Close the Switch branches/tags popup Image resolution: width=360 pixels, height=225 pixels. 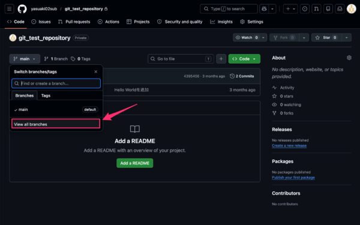(x=96, y=71)
